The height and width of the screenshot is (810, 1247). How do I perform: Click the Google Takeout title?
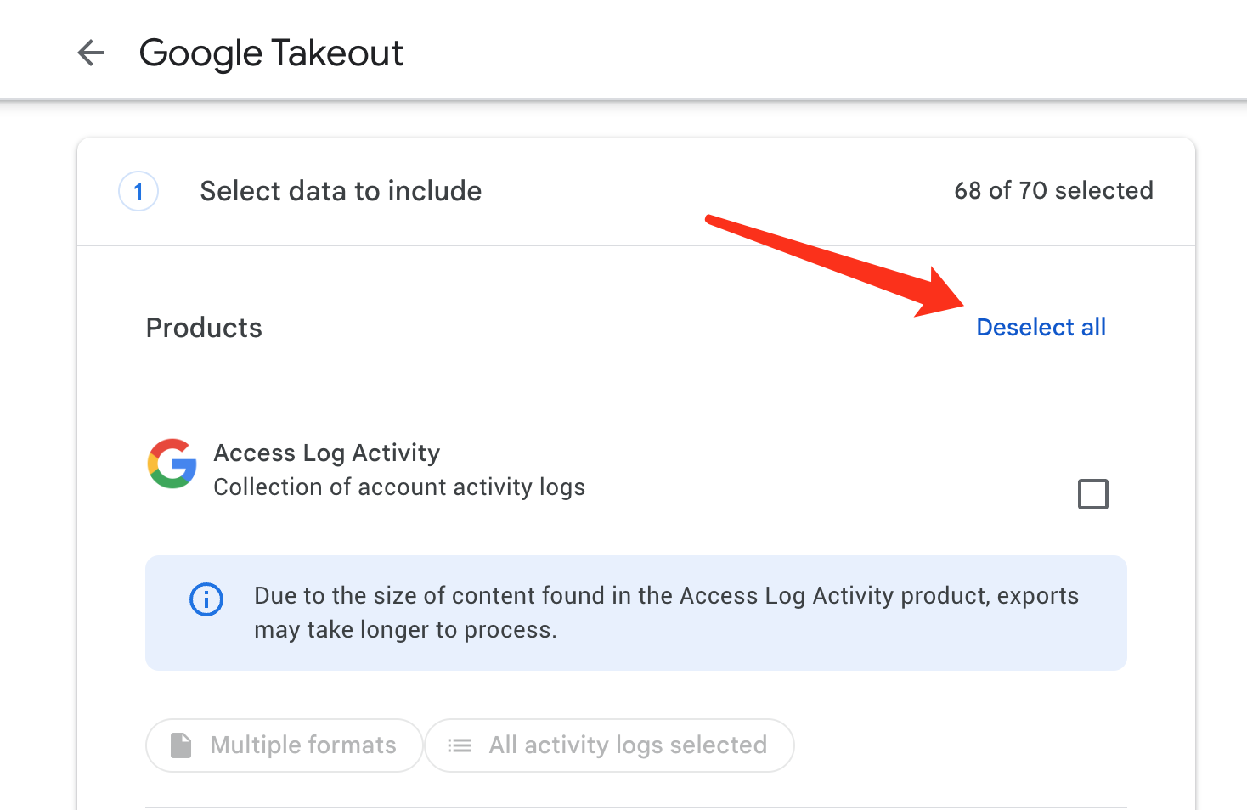click(271, 53)
